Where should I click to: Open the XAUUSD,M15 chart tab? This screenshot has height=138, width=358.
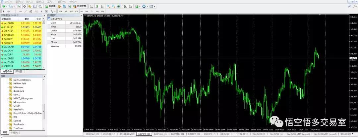point(127,134)
